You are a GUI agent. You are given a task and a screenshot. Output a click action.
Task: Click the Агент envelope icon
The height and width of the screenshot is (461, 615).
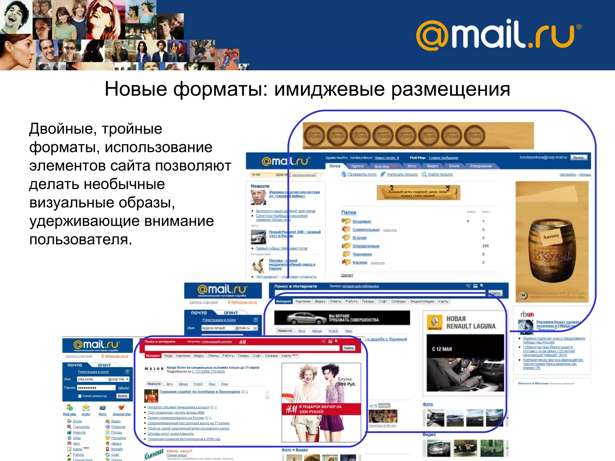tap(86, 408)
